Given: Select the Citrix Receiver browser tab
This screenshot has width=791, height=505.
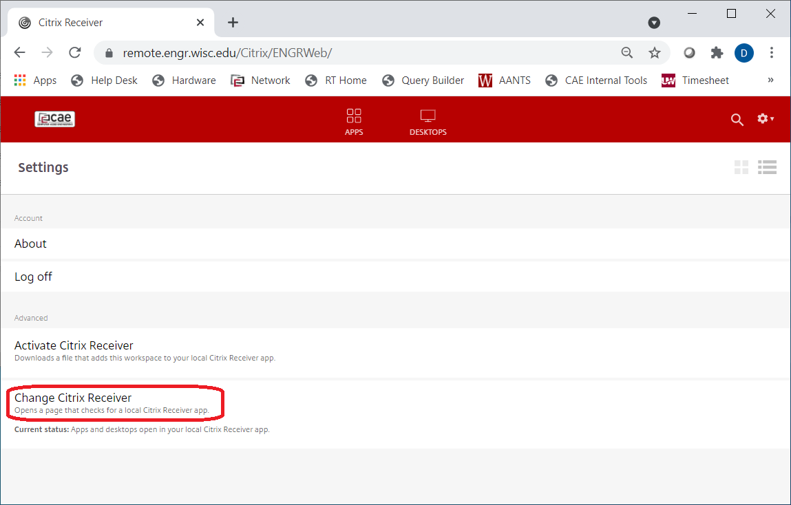Looking at the screenshot, I should (x=111, y=23).
